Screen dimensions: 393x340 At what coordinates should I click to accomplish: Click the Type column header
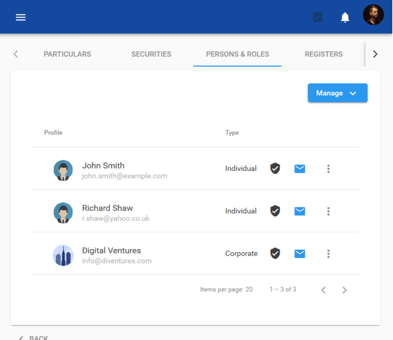(232, 133)
